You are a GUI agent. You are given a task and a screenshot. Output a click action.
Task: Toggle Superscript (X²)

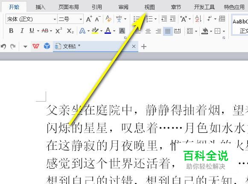coord(59,31)
